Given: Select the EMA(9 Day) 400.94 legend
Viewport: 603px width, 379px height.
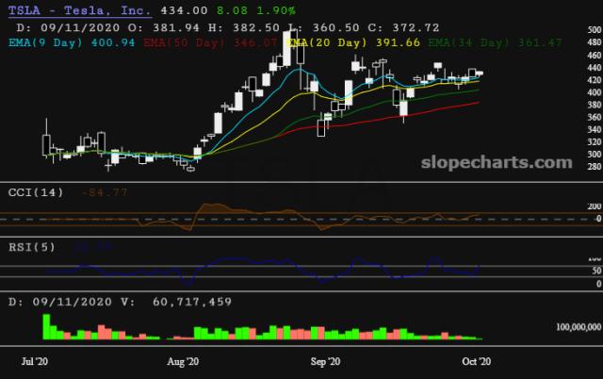Looking at the screenshot, I should point(72,42).
